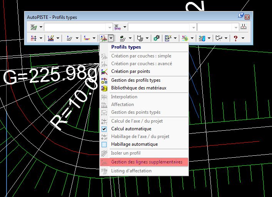The image size is (272, 197).
Task: Open dropdown arrow beside shield document icon
Action: pyautogui.click(x=147, y=38)
